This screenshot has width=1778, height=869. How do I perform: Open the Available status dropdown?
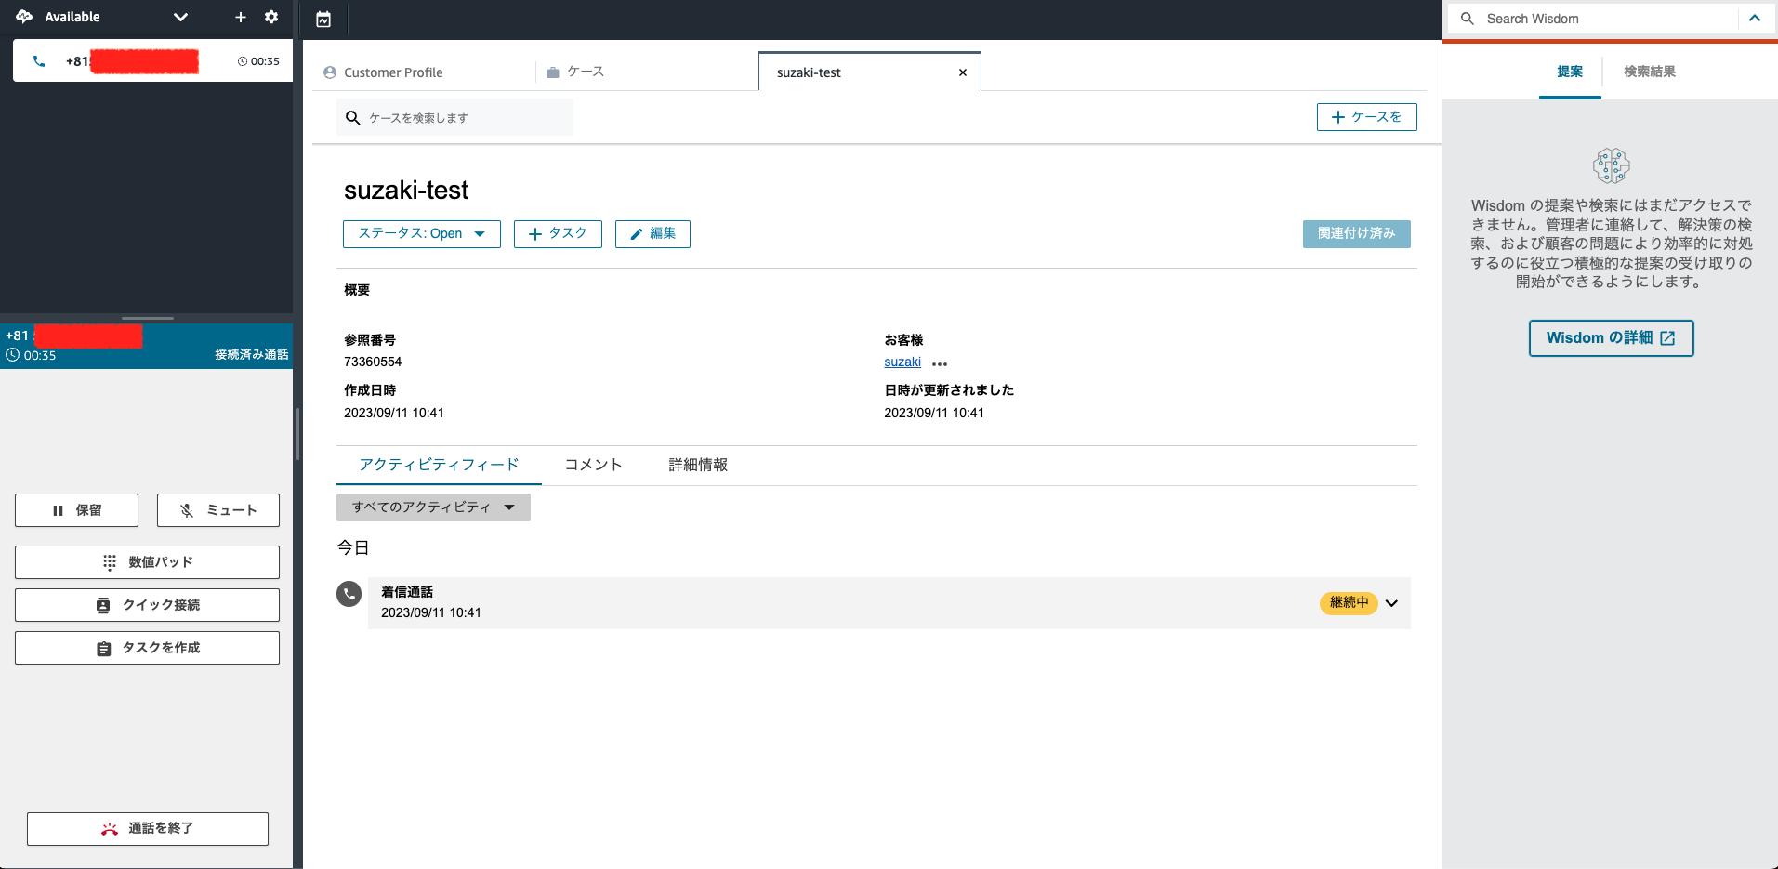tap(180, 17)
